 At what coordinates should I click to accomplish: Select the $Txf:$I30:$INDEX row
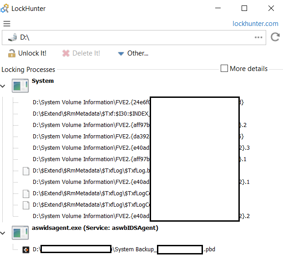coord(91,114)
